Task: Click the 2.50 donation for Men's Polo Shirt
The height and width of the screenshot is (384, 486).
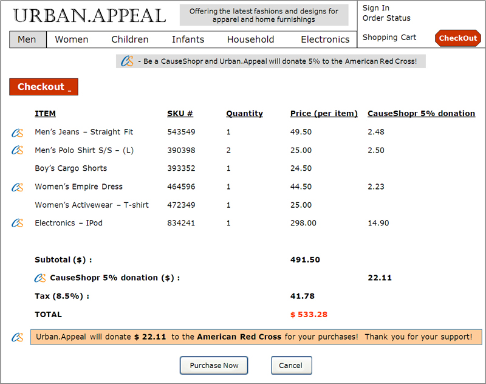Action: point(376,150)
